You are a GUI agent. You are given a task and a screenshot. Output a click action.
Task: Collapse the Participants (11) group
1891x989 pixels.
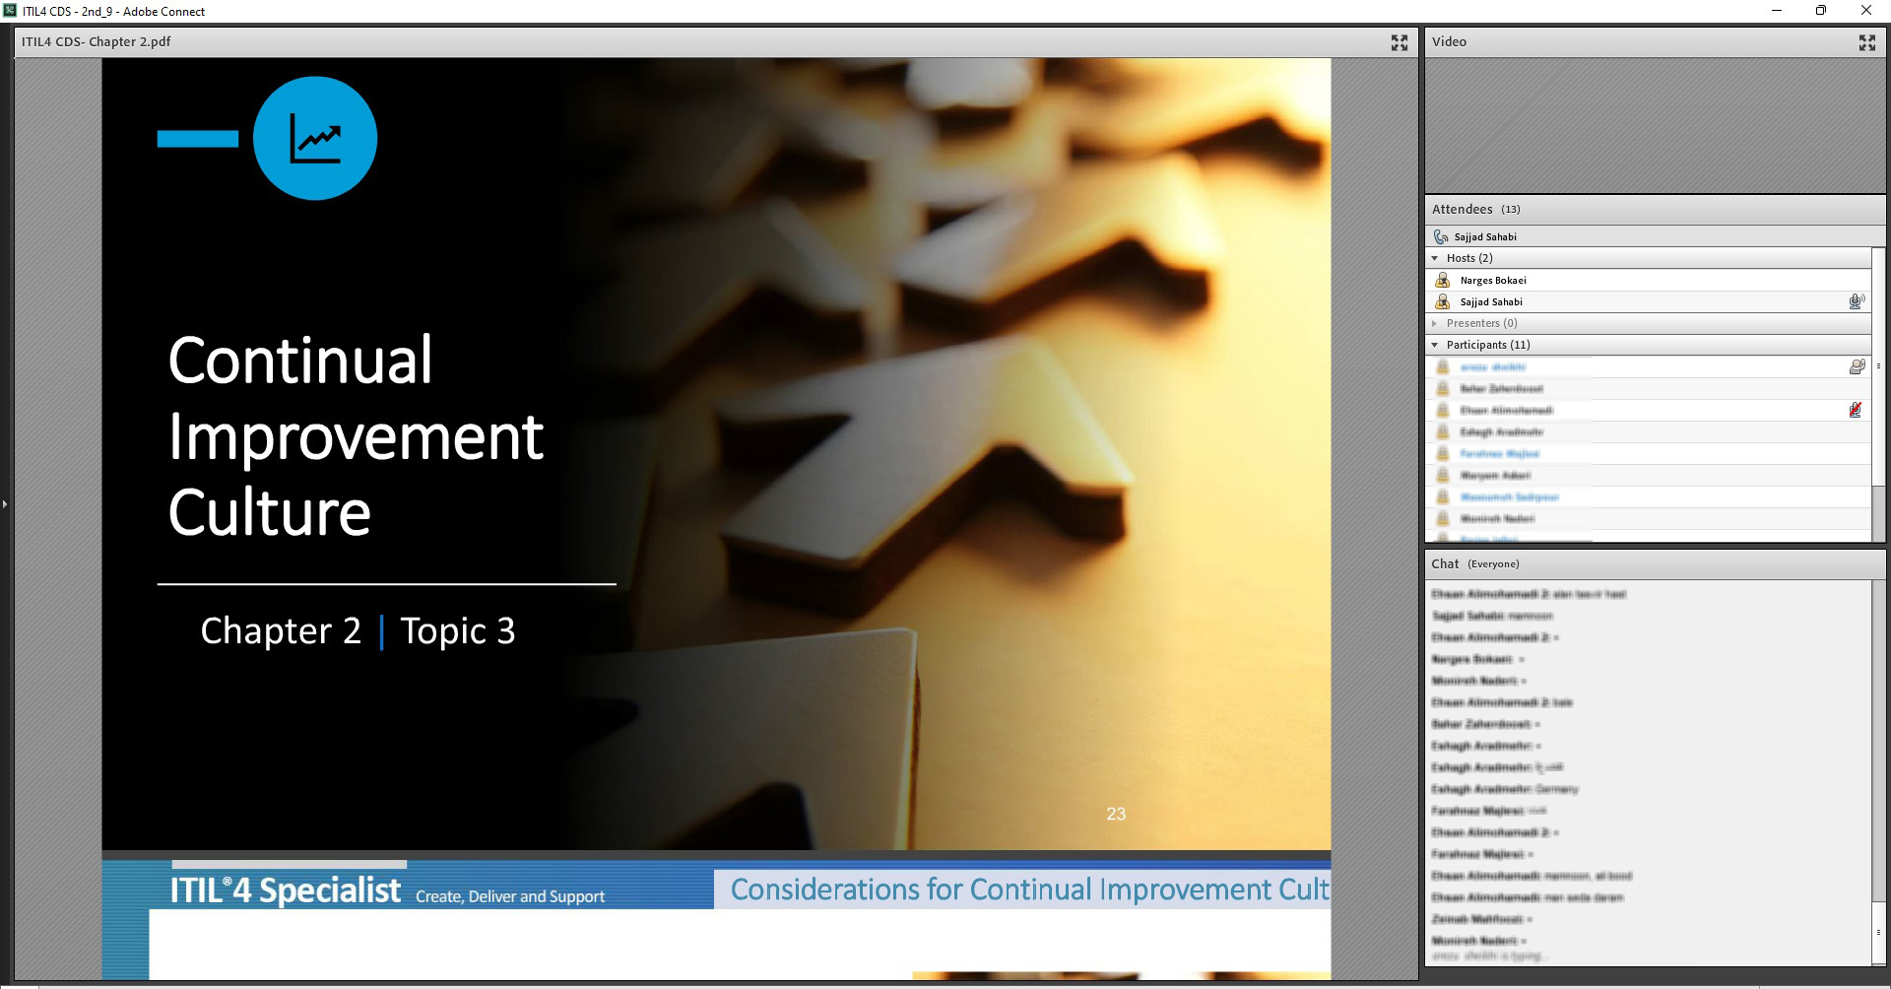1435,345
